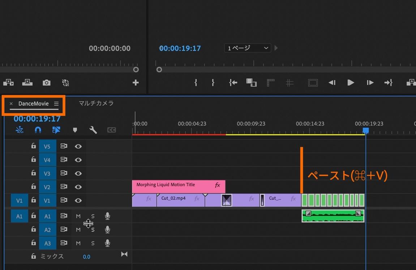This screenshot has width=416, height=270.
Task: Open timeline display settings wrench
Action: (x=93, y=130)
